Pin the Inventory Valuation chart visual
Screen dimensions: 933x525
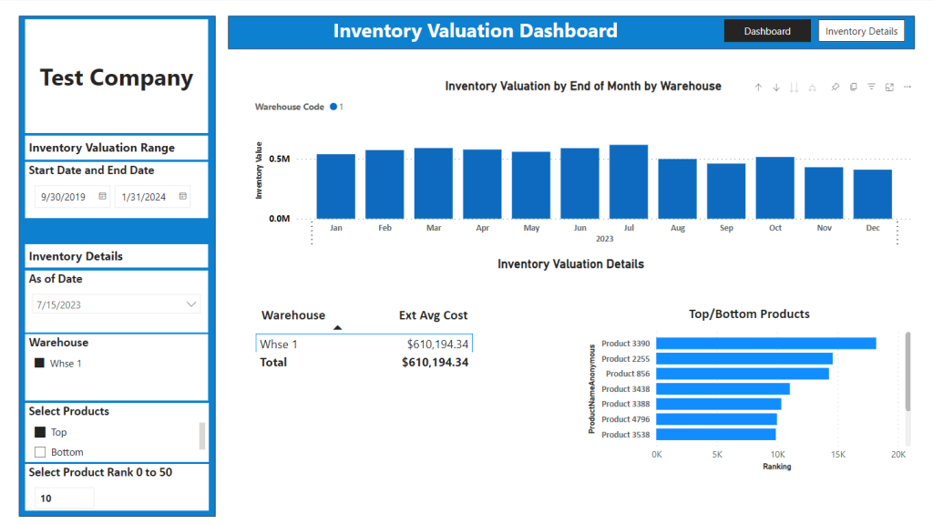click(x=836, y=87)
